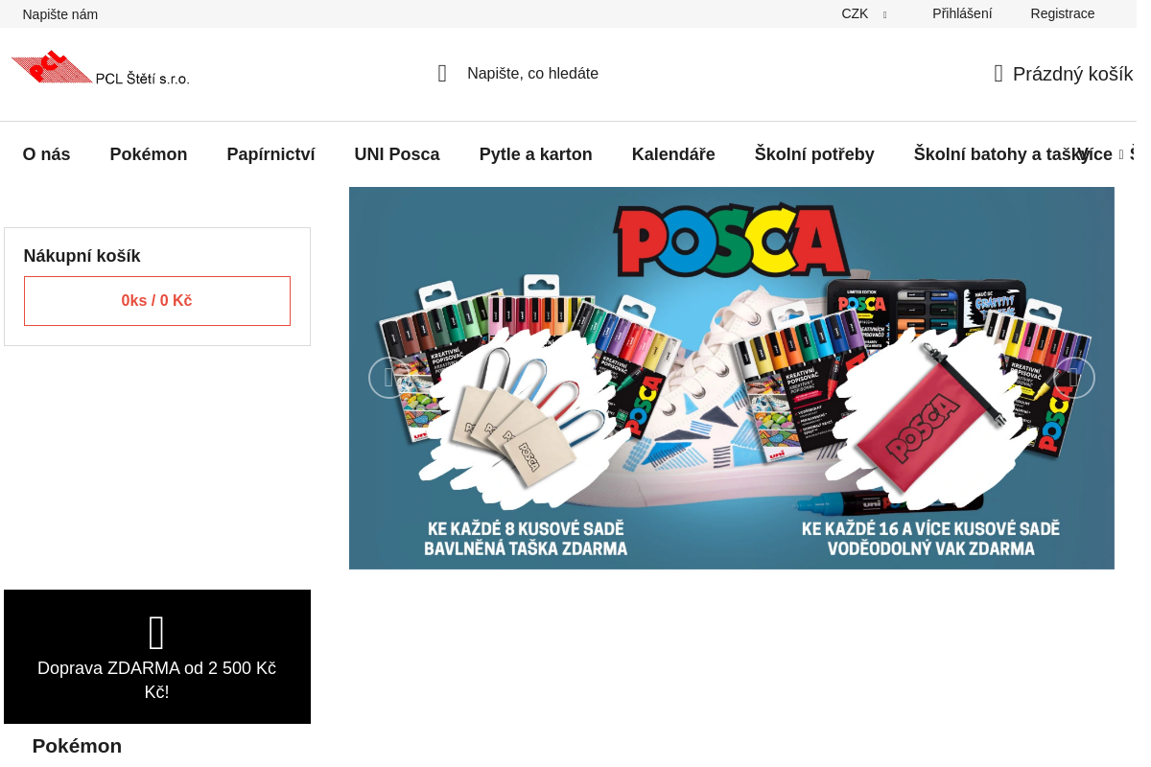
Task: Open the Pytle a karton category
Action: pyautogui.click(x=536, y=154)
